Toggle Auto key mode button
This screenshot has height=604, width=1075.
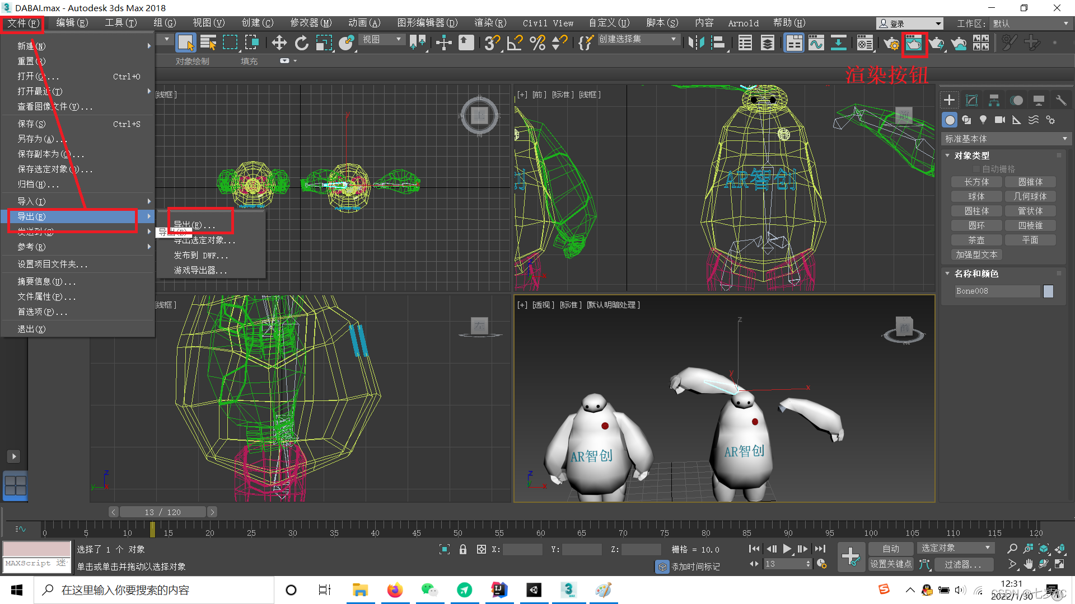890,549
